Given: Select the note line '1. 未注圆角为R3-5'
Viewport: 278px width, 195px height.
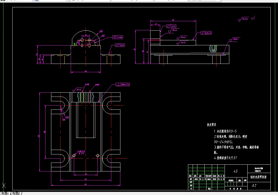Looking at the screenshot, I should coord(225,131).
